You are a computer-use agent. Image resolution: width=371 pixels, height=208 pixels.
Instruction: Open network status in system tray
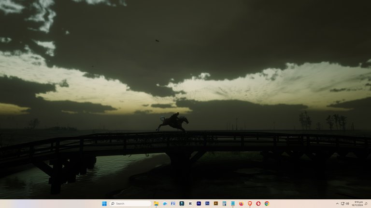pyautogui.click(x=342, y=204)
